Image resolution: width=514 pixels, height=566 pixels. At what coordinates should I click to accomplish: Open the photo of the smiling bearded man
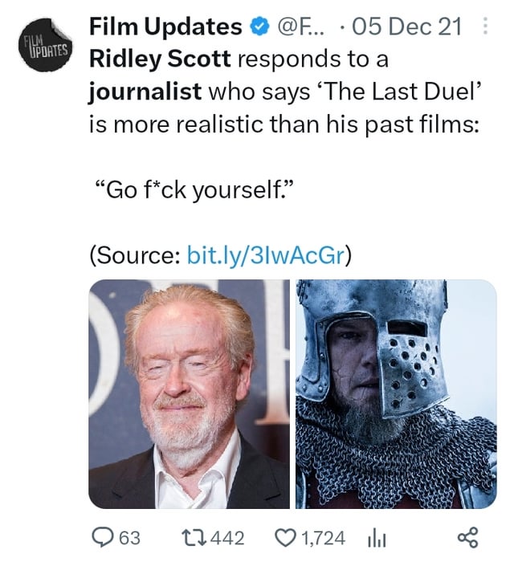[x=189, y=394]
